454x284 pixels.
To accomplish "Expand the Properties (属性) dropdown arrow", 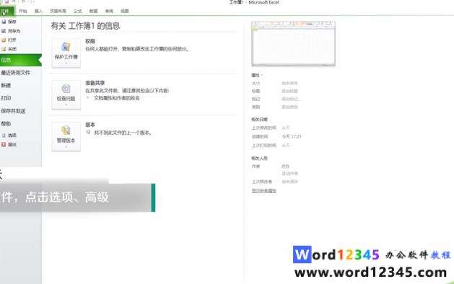I will point(262,75).
